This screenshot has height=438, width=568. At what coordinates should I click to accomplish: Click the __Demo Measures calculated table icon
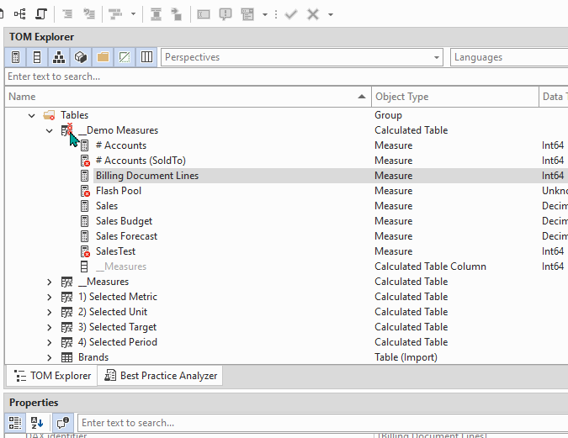coord(67,130)
